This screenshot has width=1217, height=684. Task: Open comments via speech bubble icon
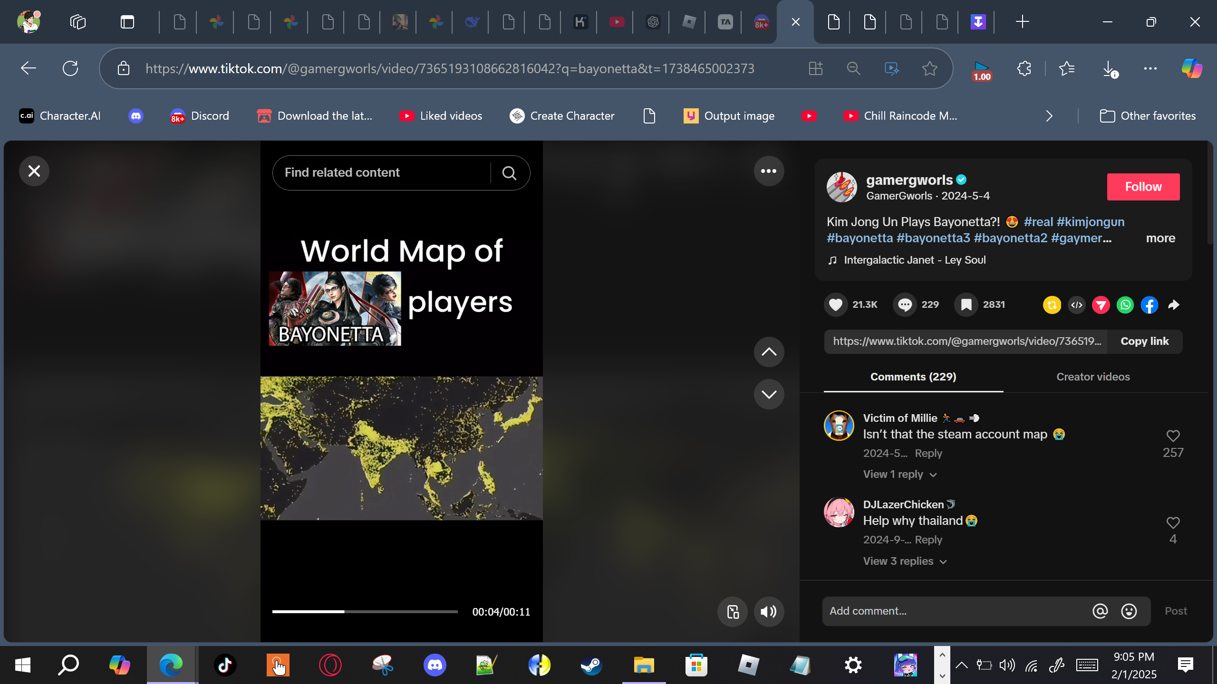tap(905, 304)
